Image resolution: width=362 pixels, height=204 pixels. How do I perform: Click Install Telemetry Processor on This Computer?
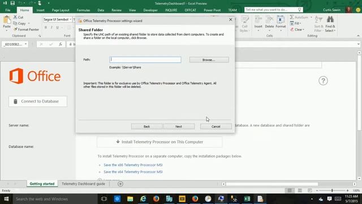click(x=160, y=142)
